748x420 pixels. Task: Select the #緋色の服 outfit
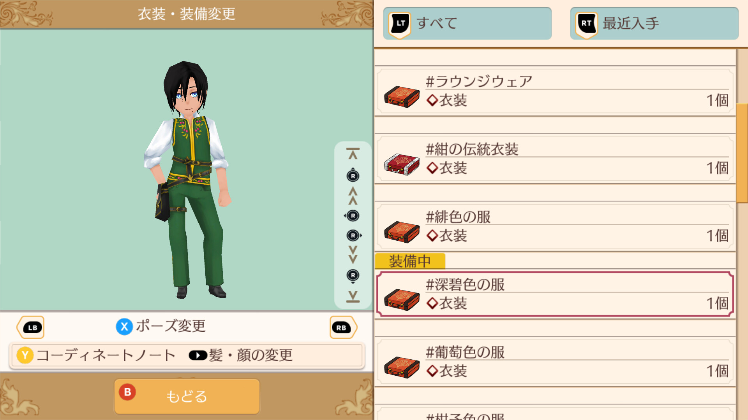point(555,227)
